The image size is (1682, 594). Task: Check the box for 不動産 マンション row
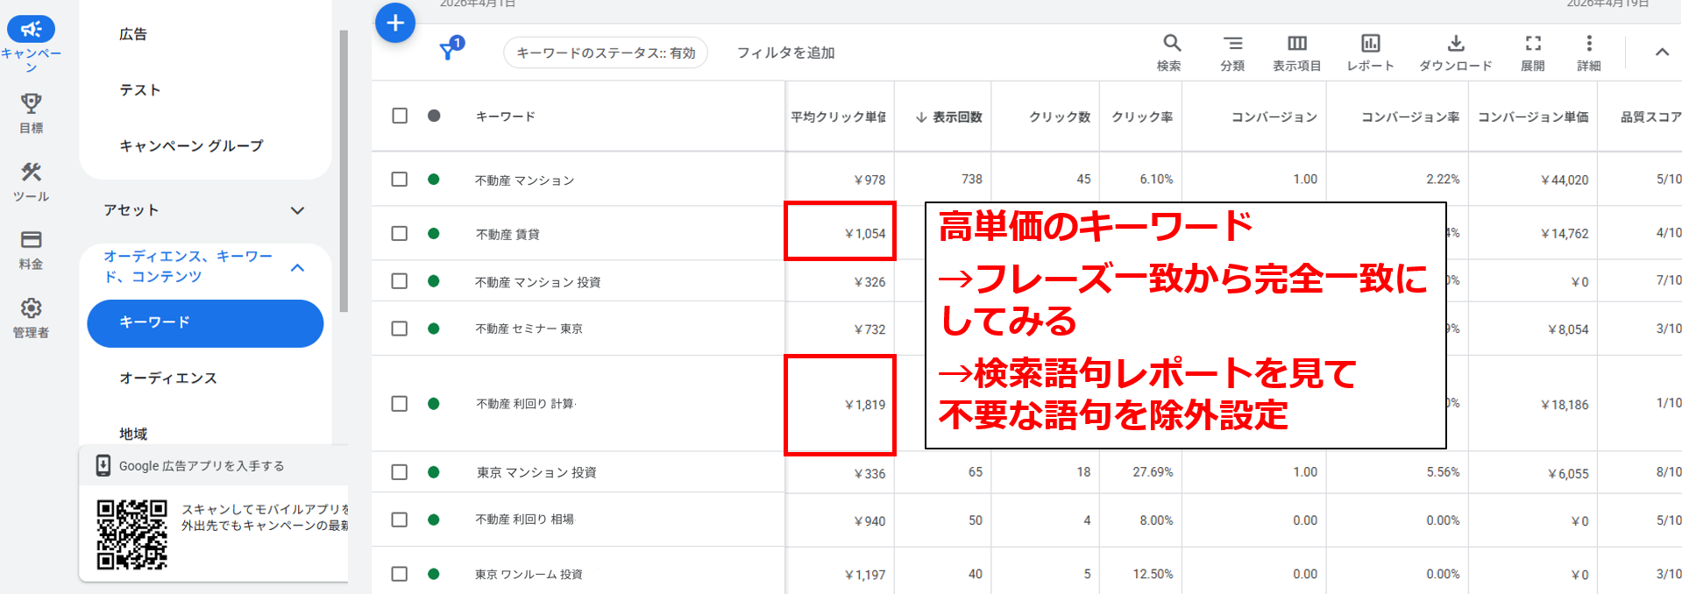coord(400,180)
